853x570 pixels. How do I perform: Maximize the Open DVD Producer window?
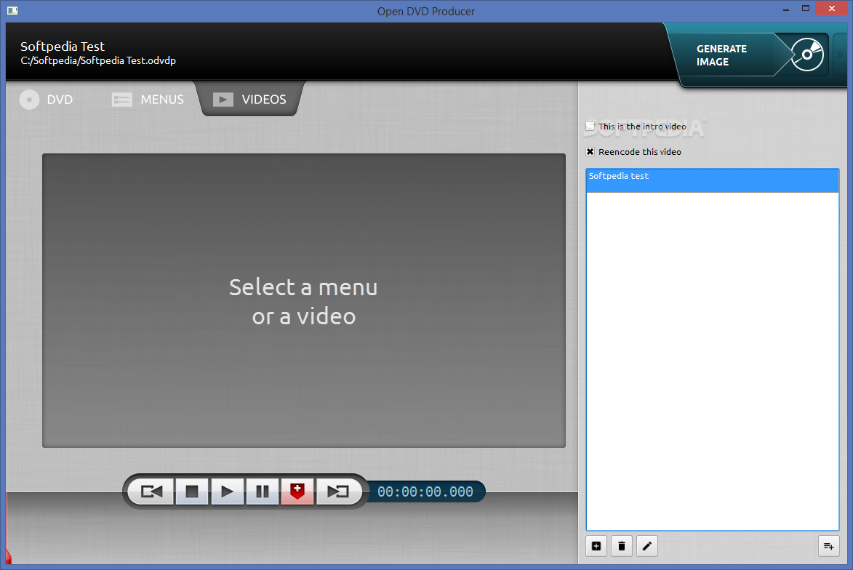(x=806, y=9)
